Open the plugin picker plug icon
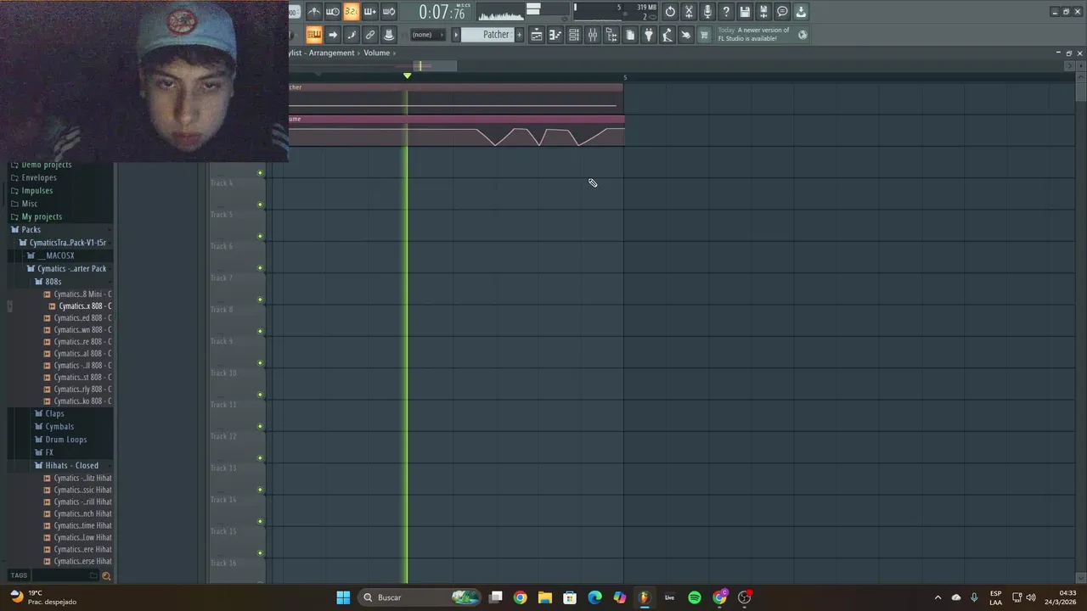This screenshot has height=611, width=1087. click(649, 35)
